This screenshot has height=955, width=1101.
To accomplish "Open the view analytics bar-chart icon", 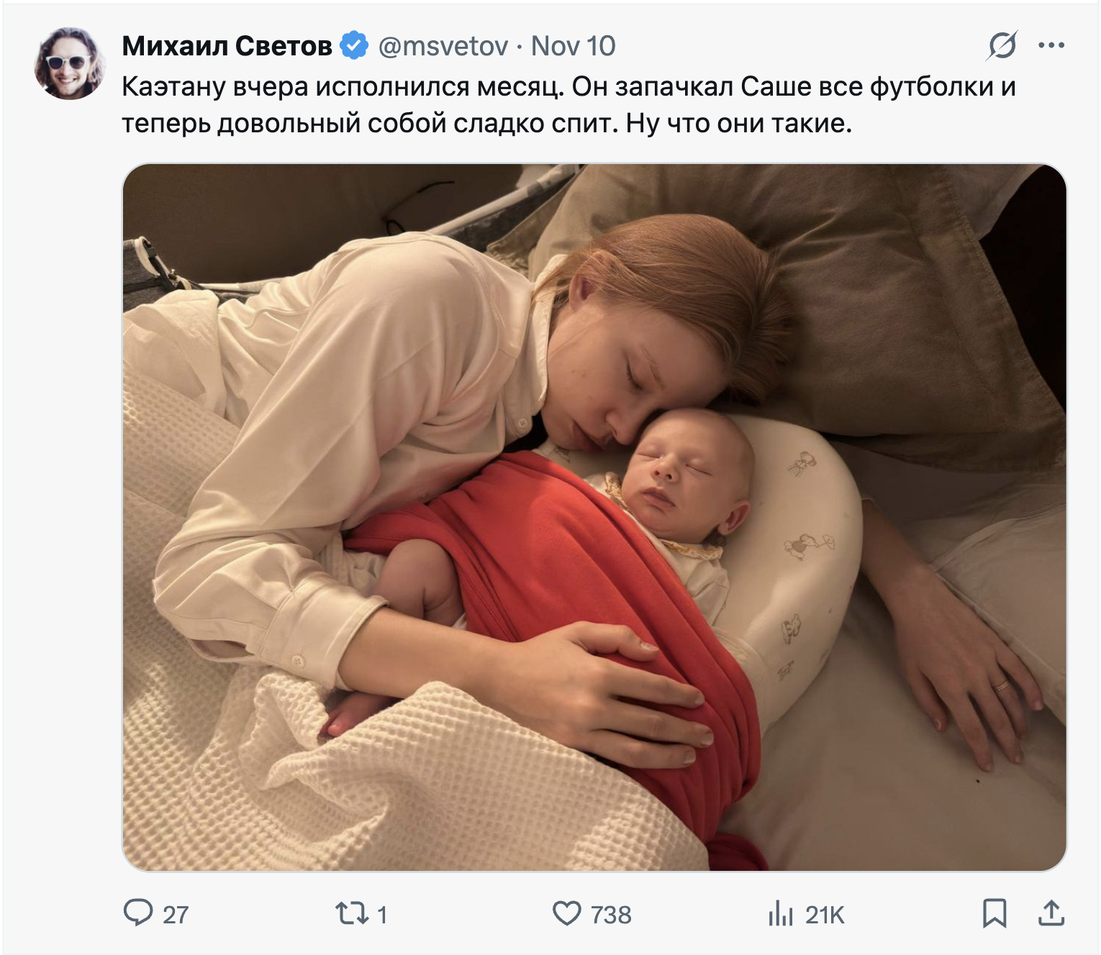I will point(780,914).
